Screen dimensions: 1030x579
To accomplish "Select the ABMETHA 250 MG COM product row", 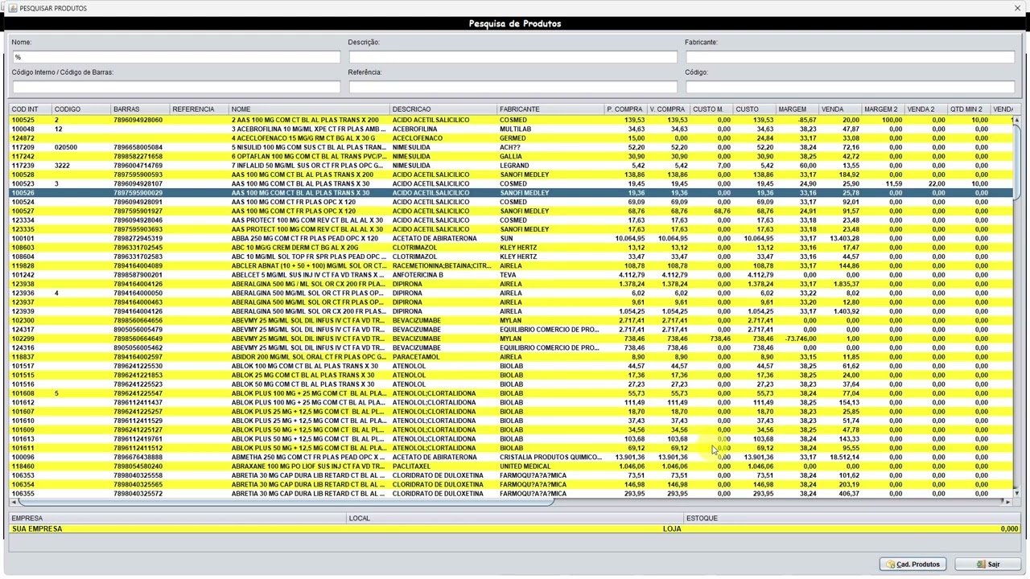I will (x=511, y=457).
